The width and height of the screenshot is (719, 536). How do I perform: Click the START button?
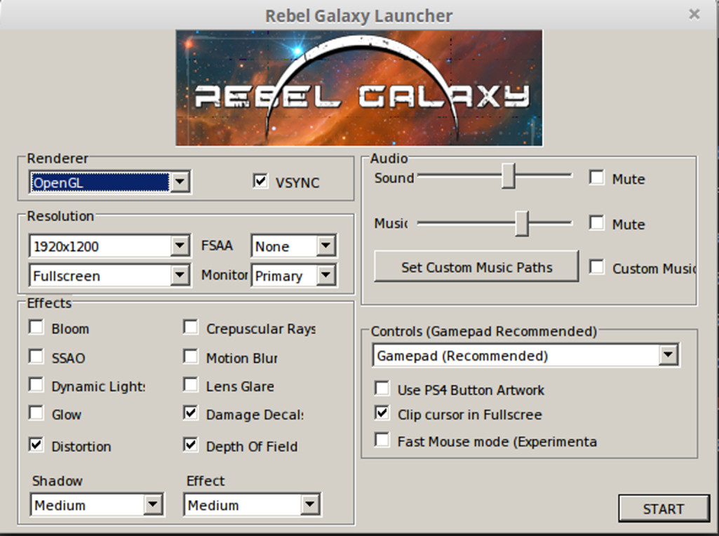click(x=664, y=508)
